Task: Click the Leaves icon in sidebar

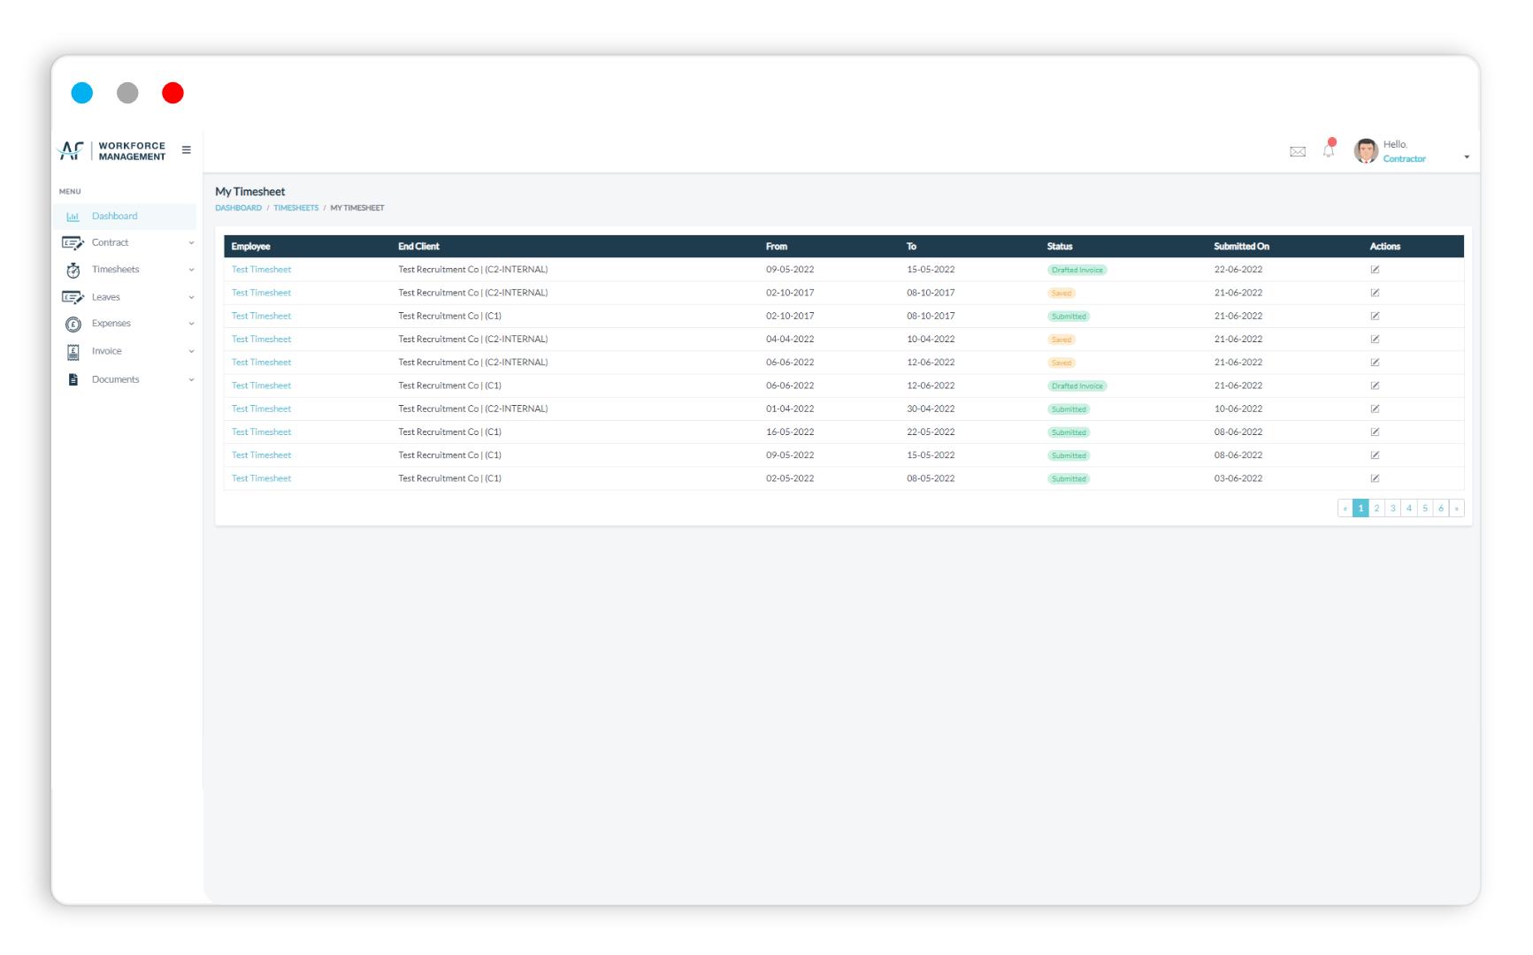Action: 73,297
